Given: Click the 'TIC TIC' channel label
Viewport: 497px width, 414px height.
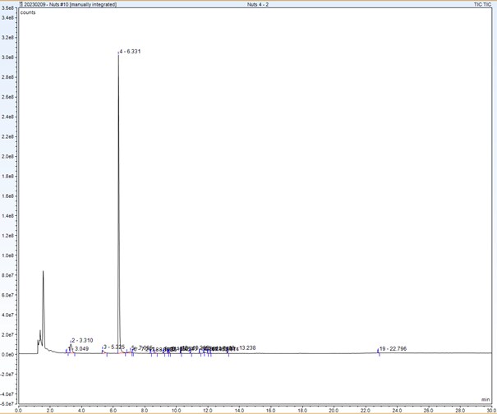Looking at the screenshot, I should point(483,4).
